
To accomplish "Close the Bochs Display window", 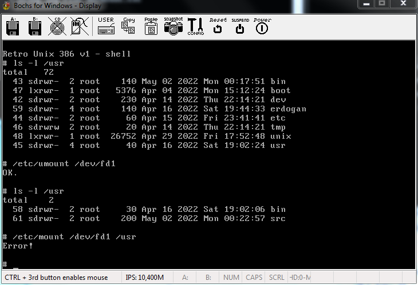I will (x=403, y=4).
